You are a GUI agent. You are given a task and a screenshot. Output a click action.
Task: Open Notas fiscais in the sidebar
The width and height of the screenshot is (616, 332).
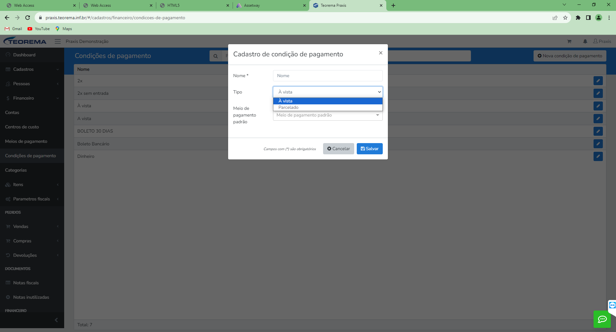32,283
